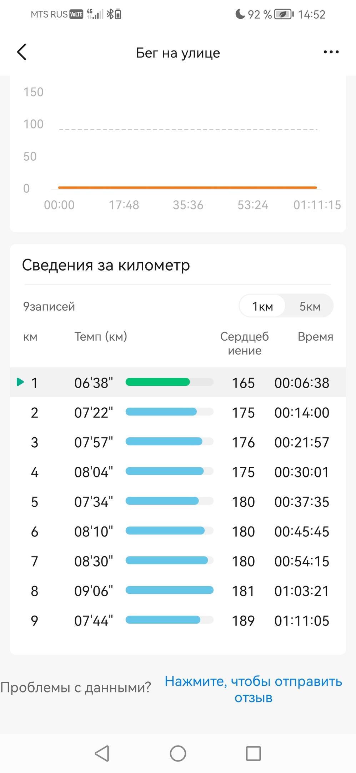
Task: Tap the battery icon in status bar
Action: (284, 14)
